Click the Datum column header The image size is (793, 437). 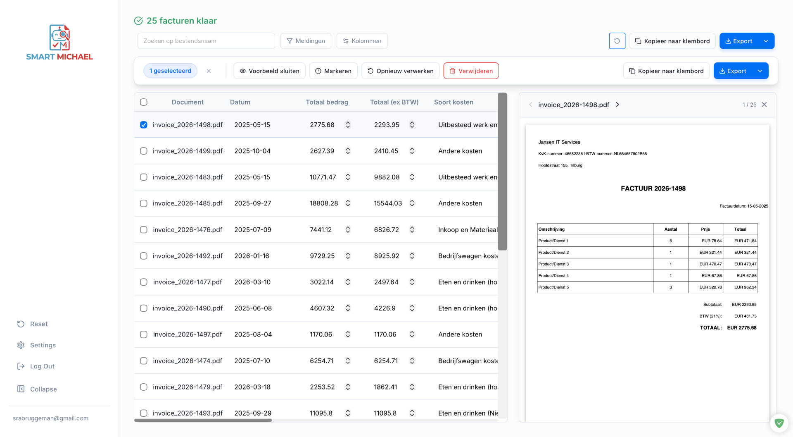click(x=240, y=102)
